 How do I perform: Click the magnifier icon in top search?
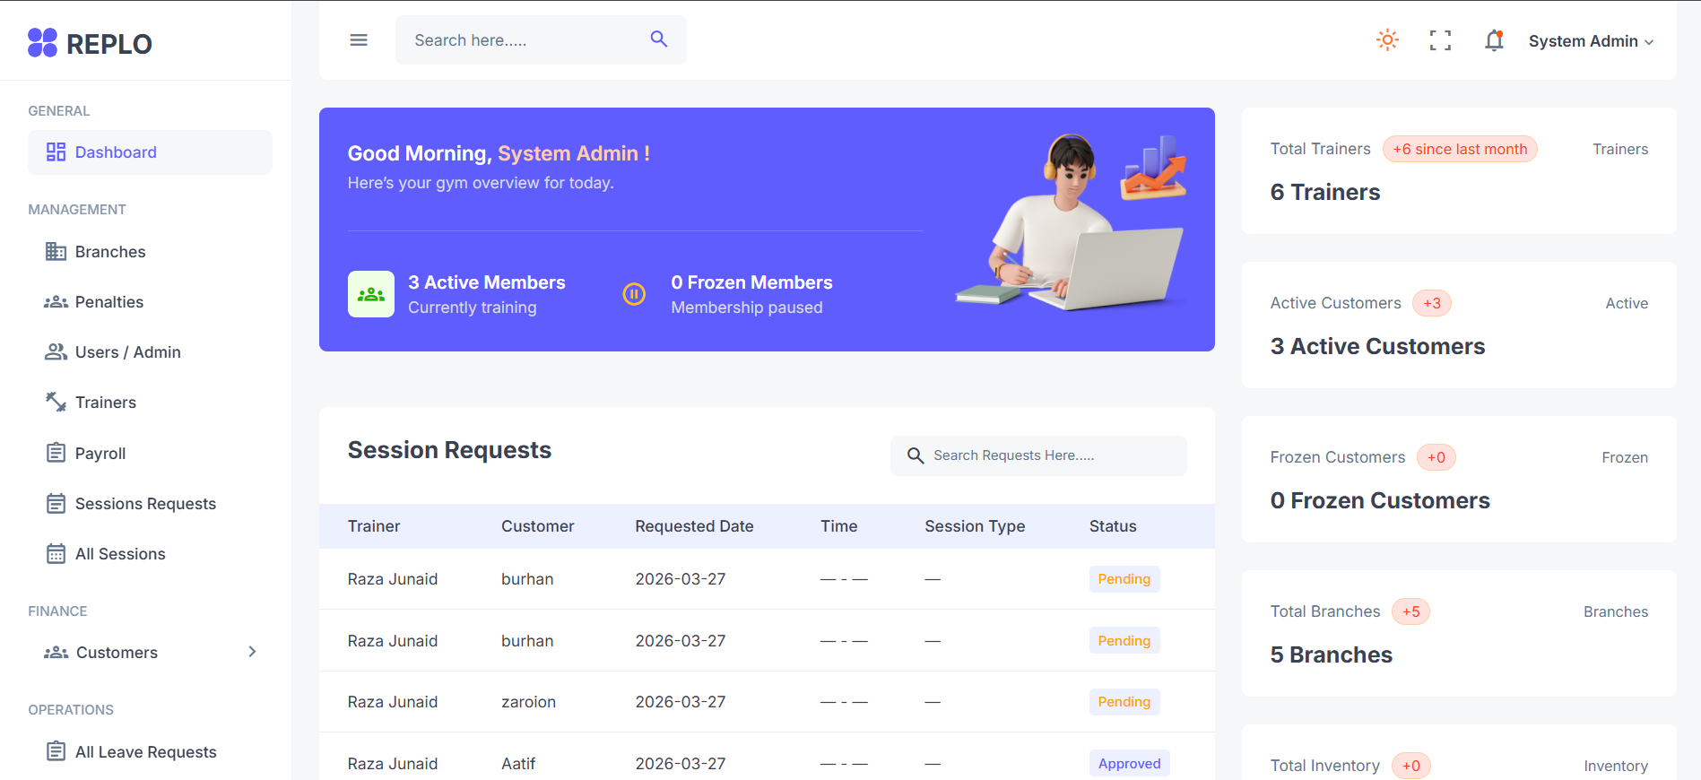(x=659, y=39)
